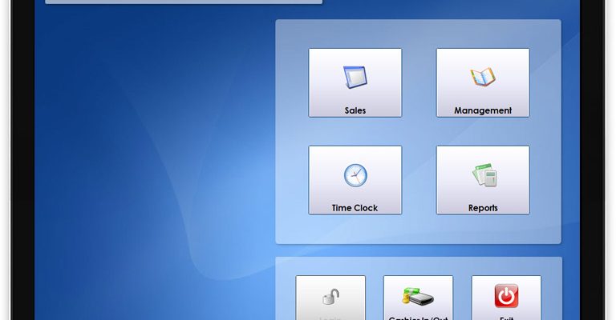The width and height of the screenshot is (616, 320).
Task: Click the open book Management icon
Action: (482, 77)
